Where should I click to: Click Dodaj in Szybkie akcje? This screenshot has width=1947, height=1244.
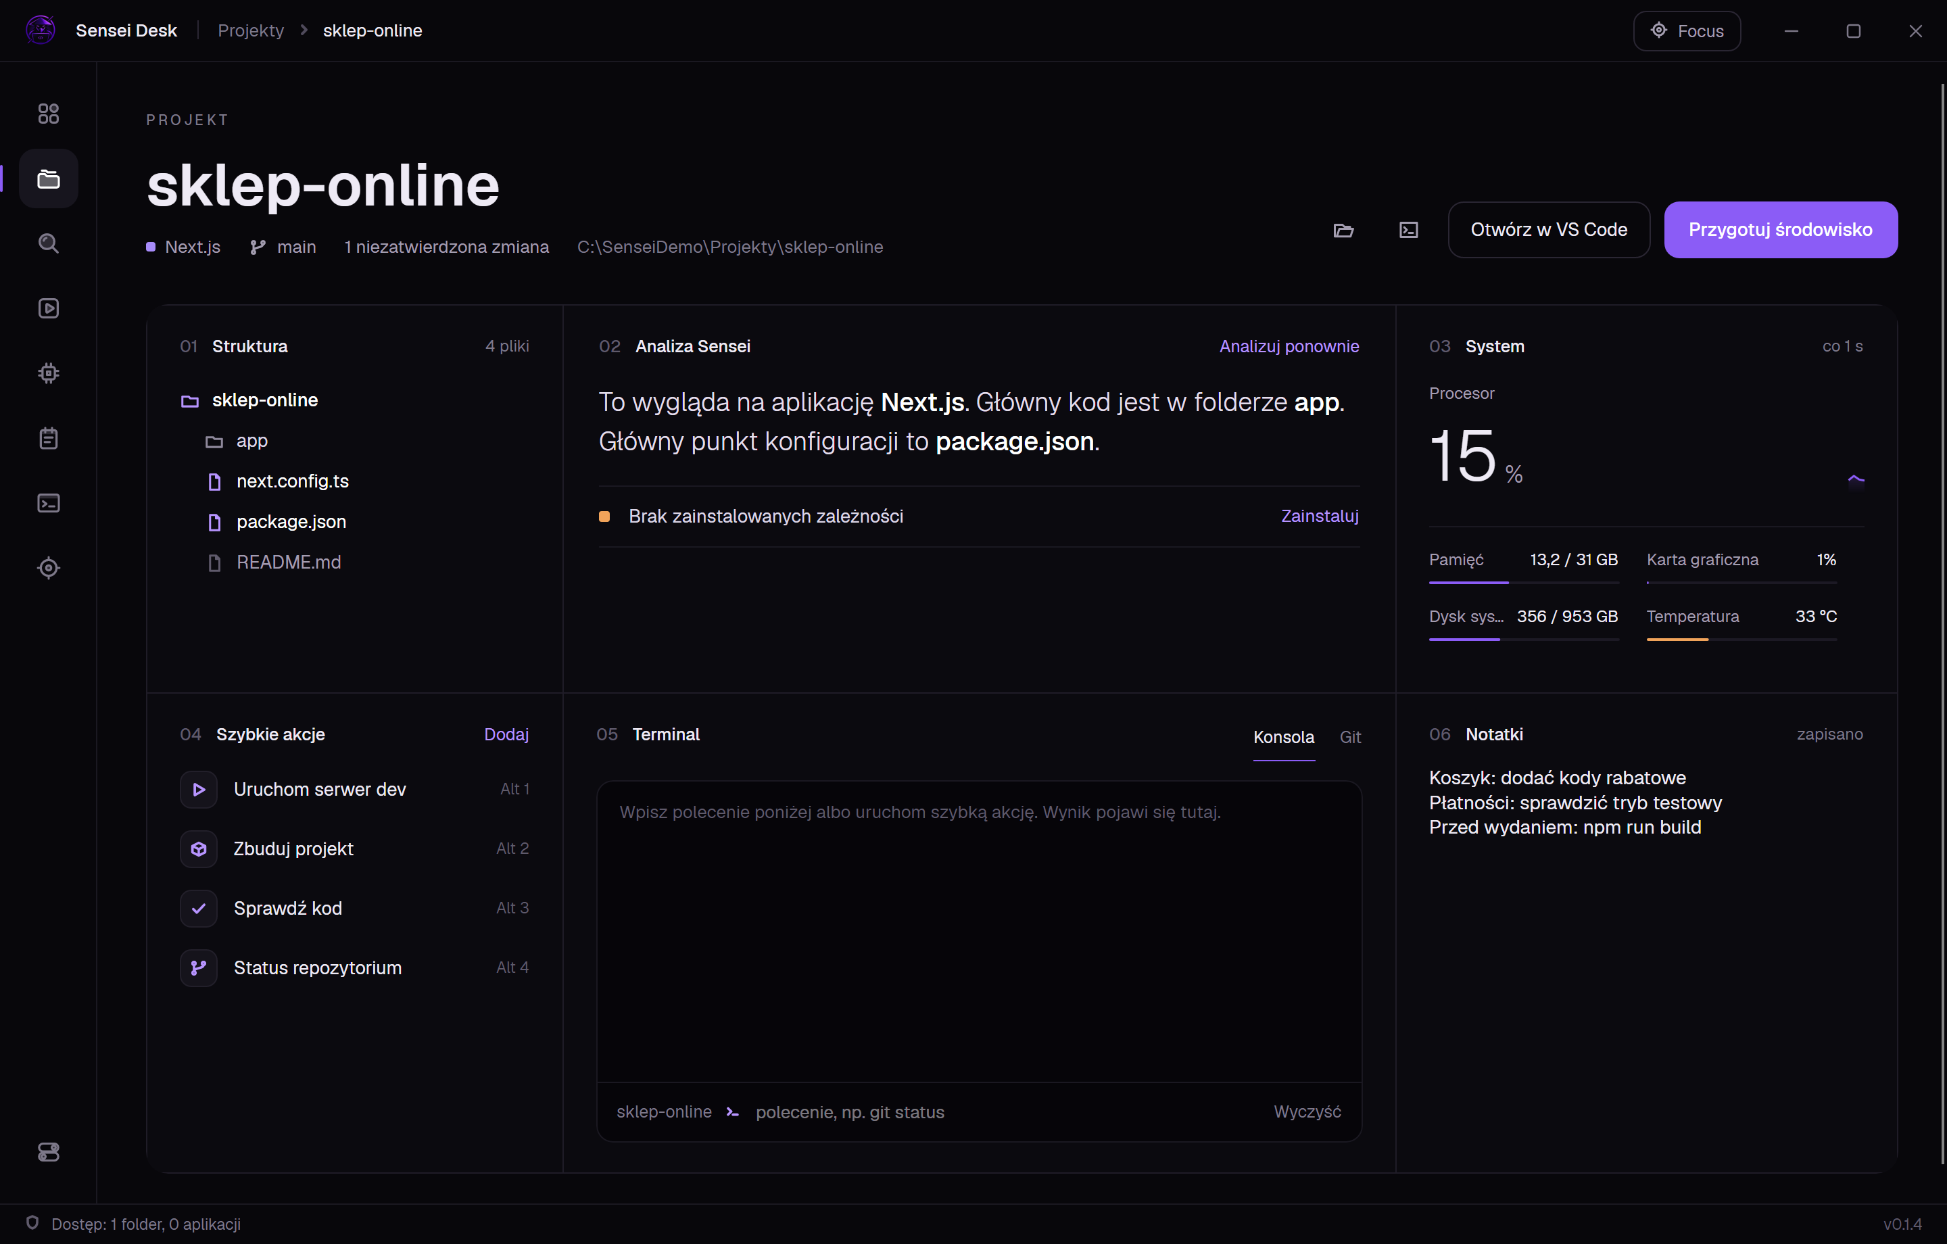(x=506, y=734)
